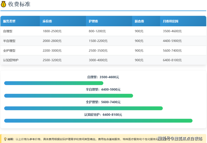This screenshot has width=207, height=143.
Task: Click the 认知症特护 row label in the table
Action: 11,60
